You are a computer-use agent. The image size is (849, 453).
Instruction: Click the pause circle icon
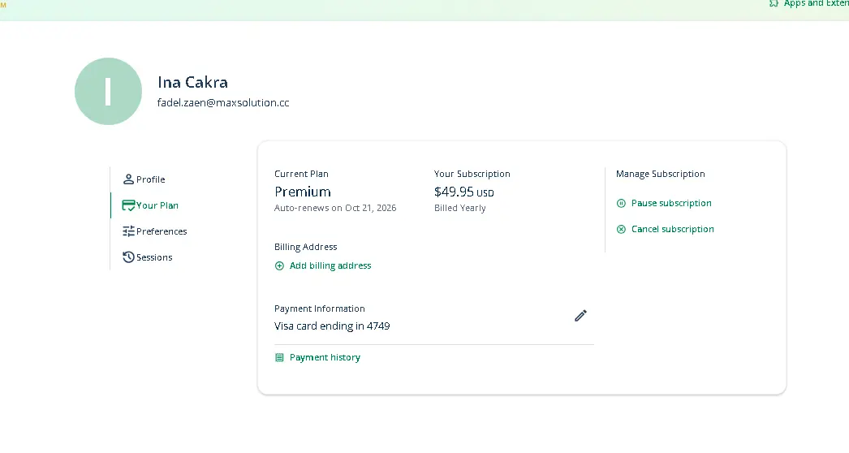coord(621,203)
